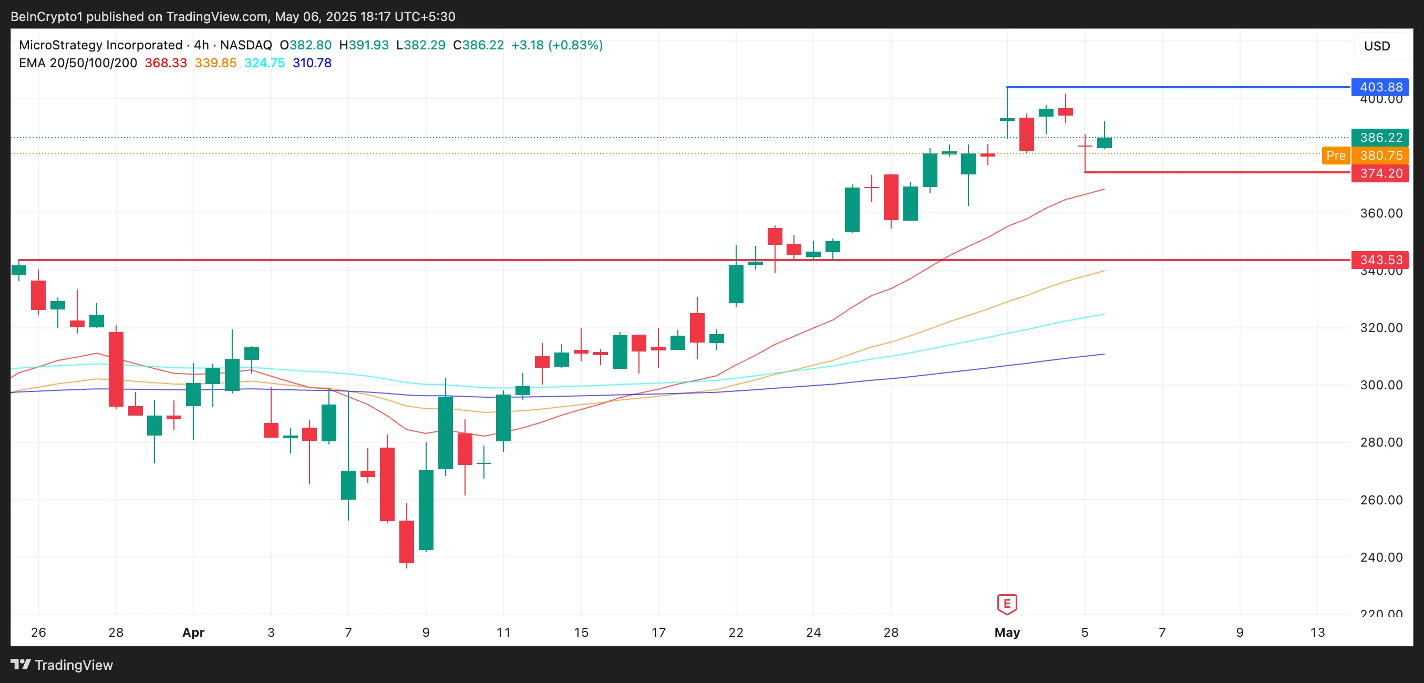Select the 380.75 pre-market price label
Screen dimensions: 1424x683
coord(1380,156)
